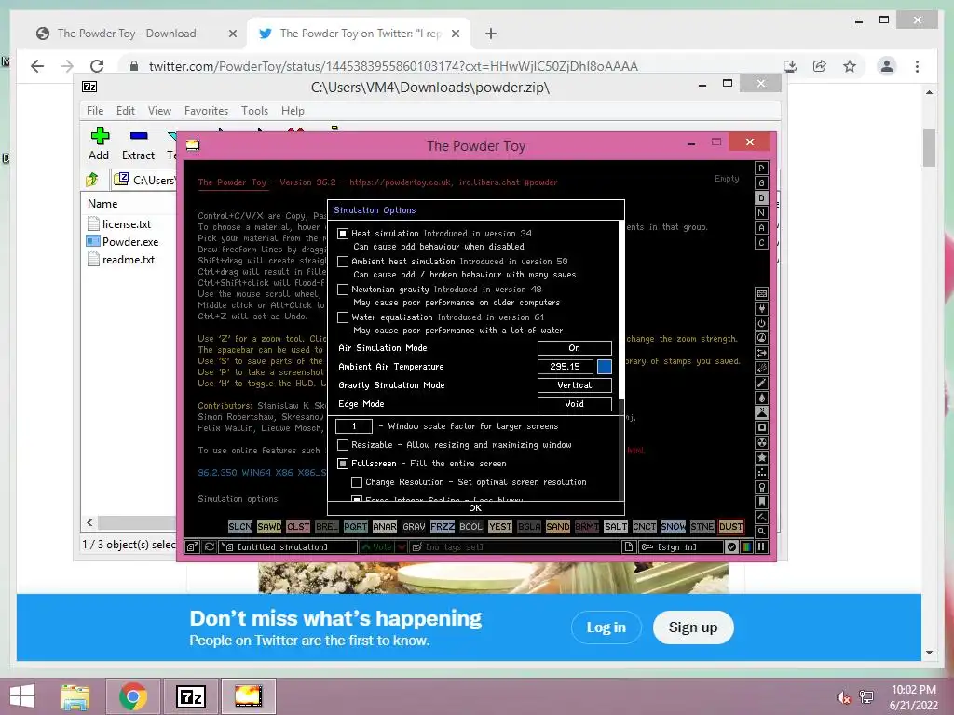Click the Ambient Air Temperature field 295.15
Viewport: 954px width, 715px height.
(566, 367)
